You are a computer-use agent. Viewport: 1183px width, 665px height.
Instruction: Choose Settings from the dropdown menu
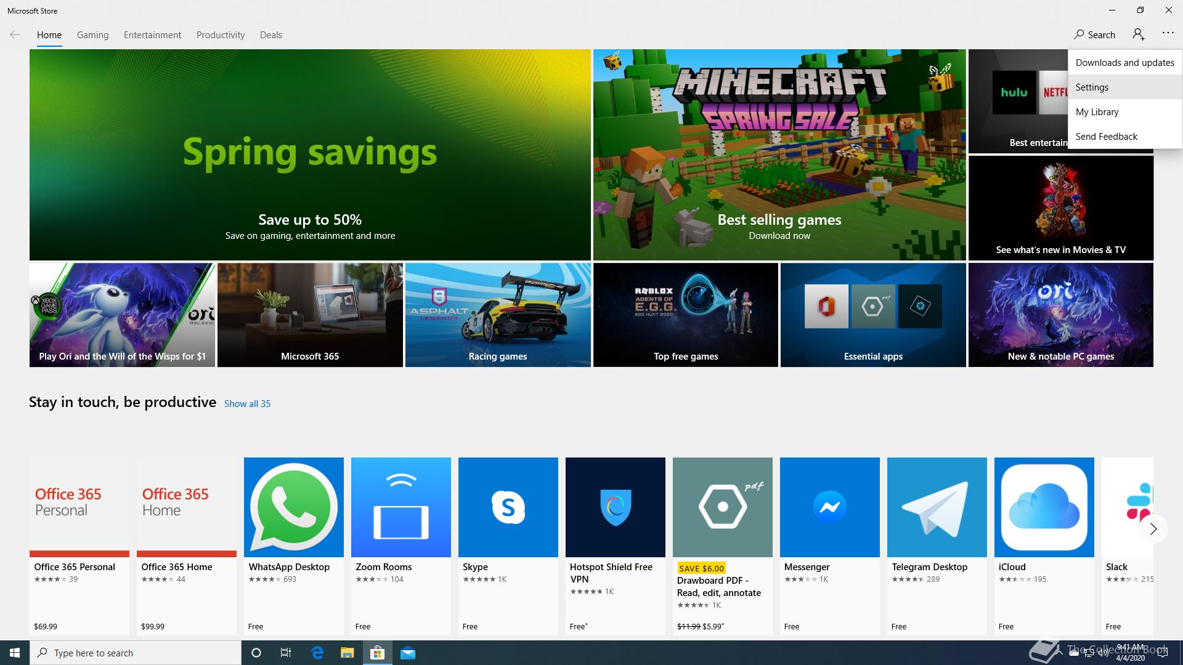pyautogui.click(x=1125, y=87)
